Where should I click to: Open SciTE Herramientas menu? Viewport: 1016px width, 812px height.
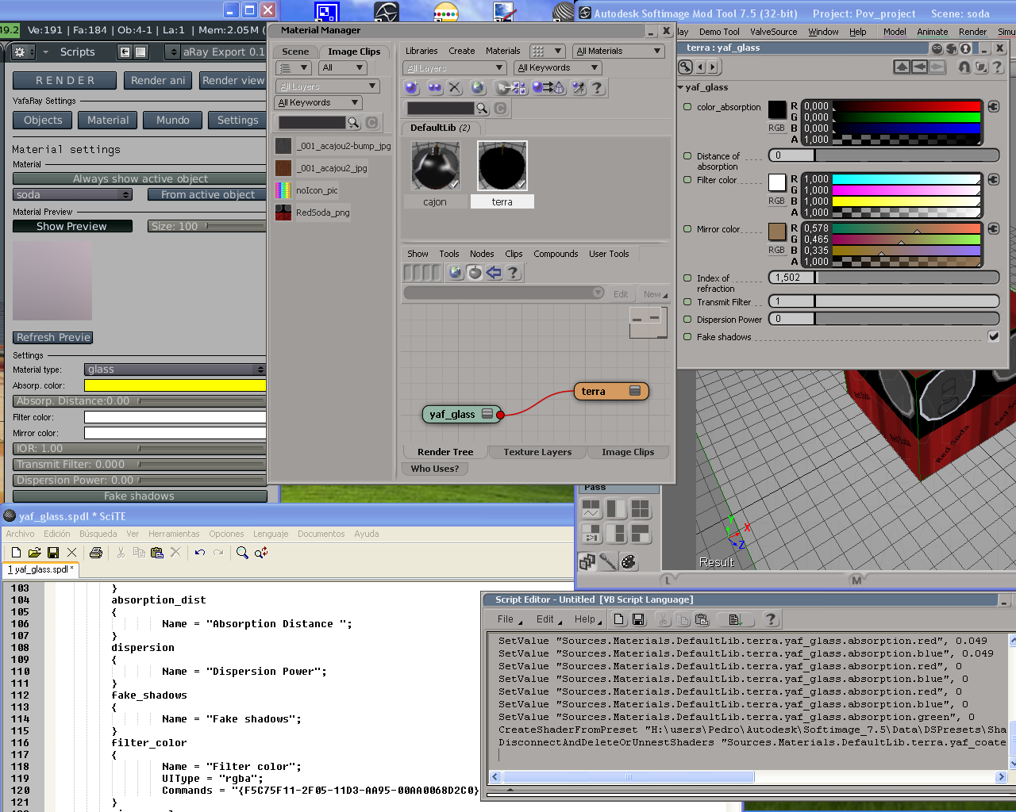coord(174,534)
